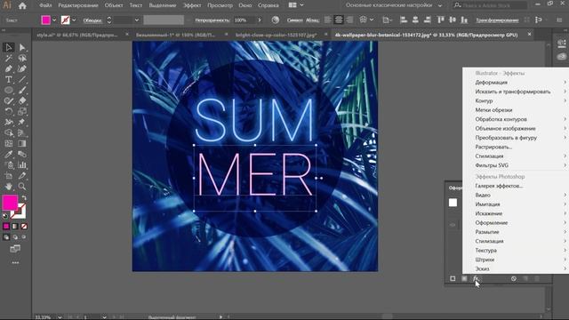
Task: Choose Галерея эффектов... entry
Action: coord(499,186)
